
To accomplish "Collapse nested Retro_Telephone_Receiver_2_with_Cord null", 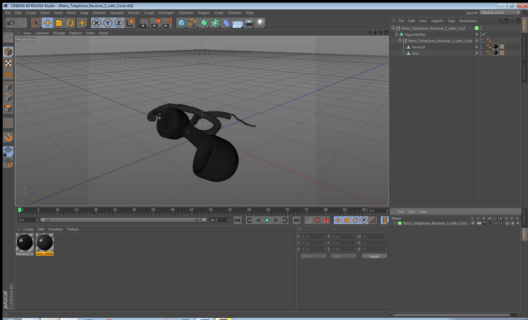I will (400, 41).
